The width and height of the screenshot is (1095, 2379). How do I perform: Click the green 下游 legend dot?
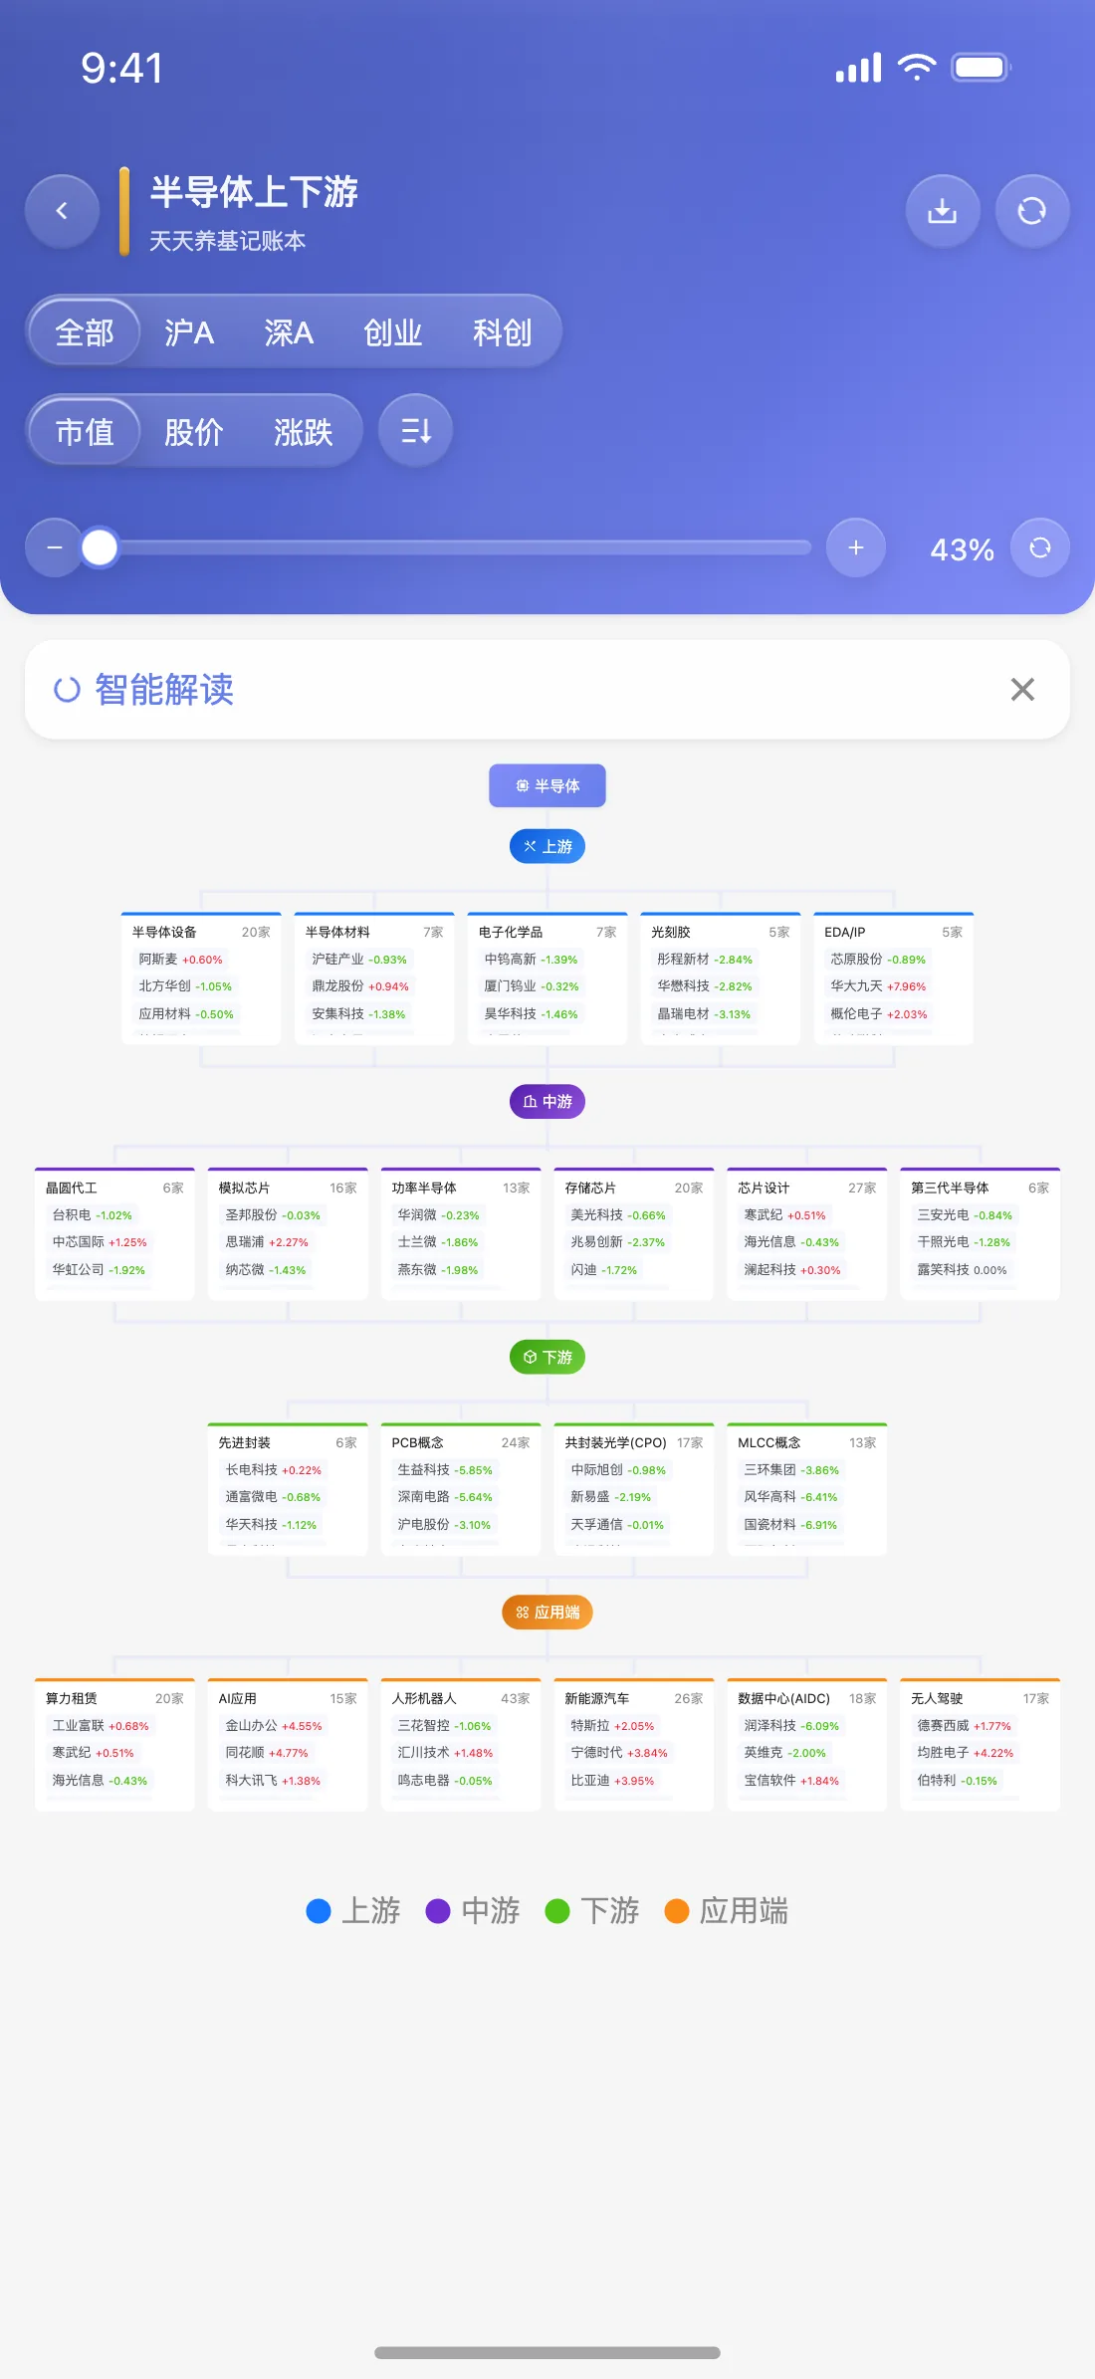pos(557,1911)
